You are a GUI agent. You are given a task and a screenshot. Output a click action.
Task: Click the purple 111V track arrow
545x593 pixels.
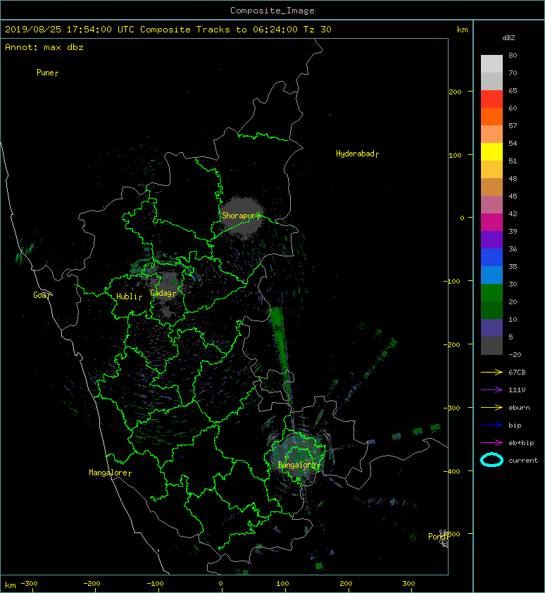491,389
